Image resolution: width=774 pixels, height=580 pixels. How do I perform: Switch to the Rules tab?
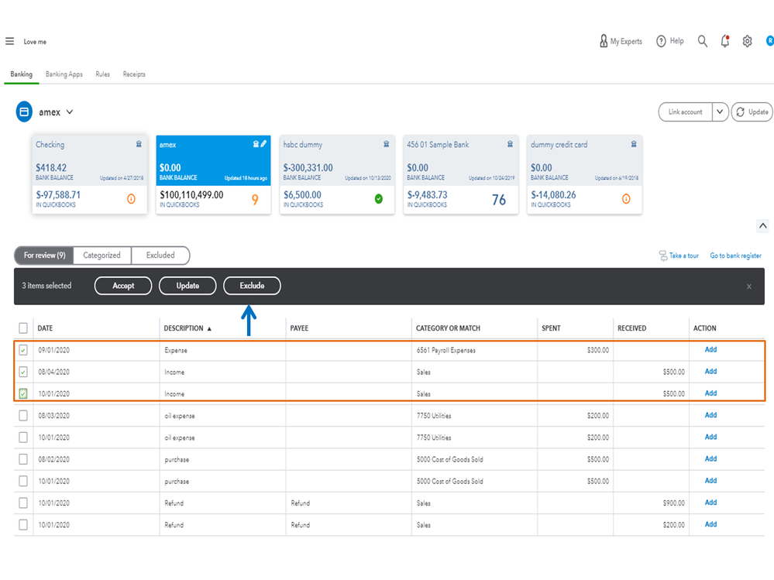pos(102,74)
